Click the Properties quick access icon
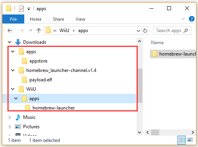 [x=22, y=9]
